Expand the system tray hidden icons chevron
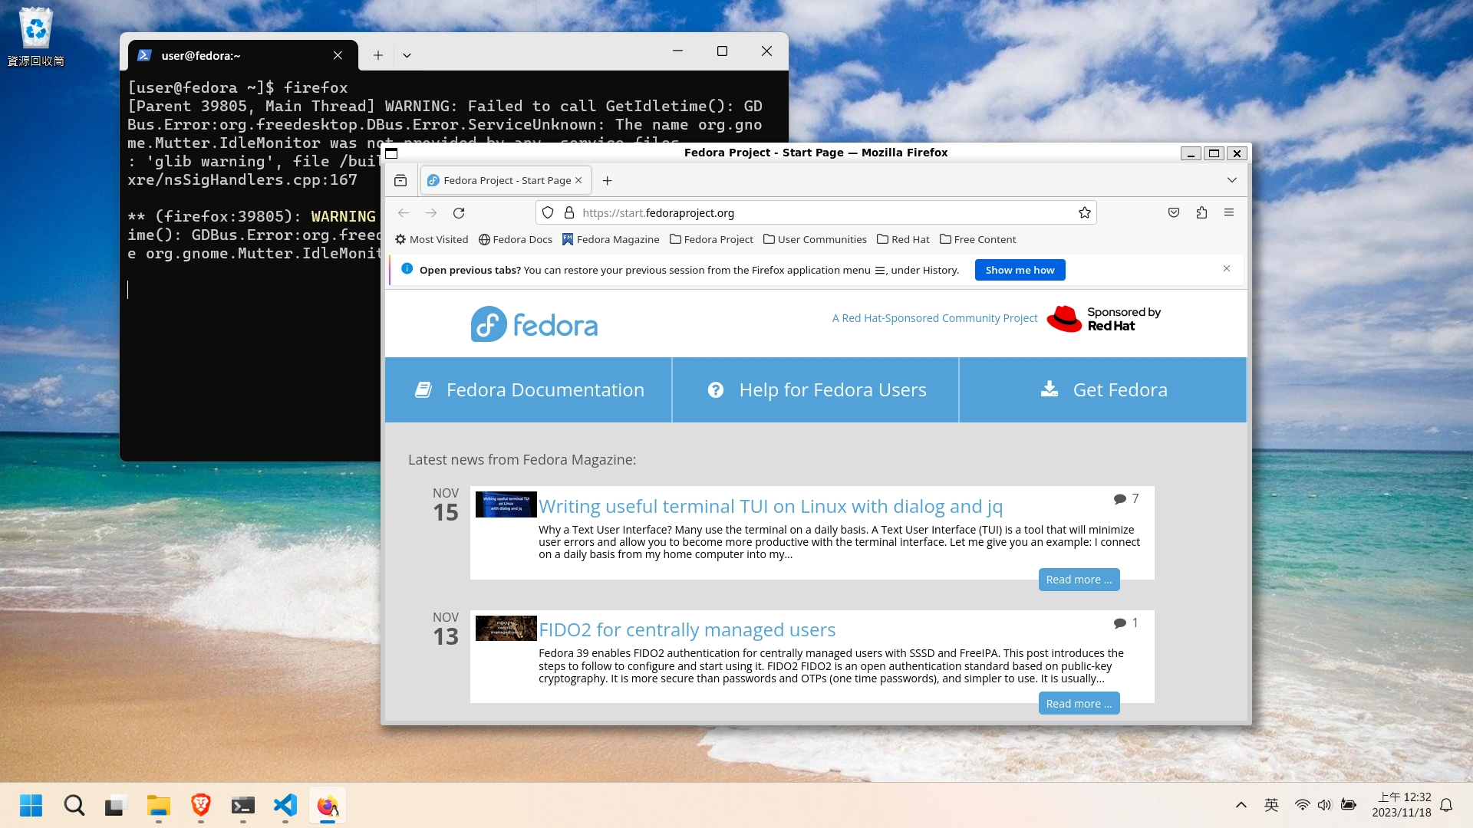Image resolution: width=1473 pixels, height=828 pixels. click(x=1241, y=805)
